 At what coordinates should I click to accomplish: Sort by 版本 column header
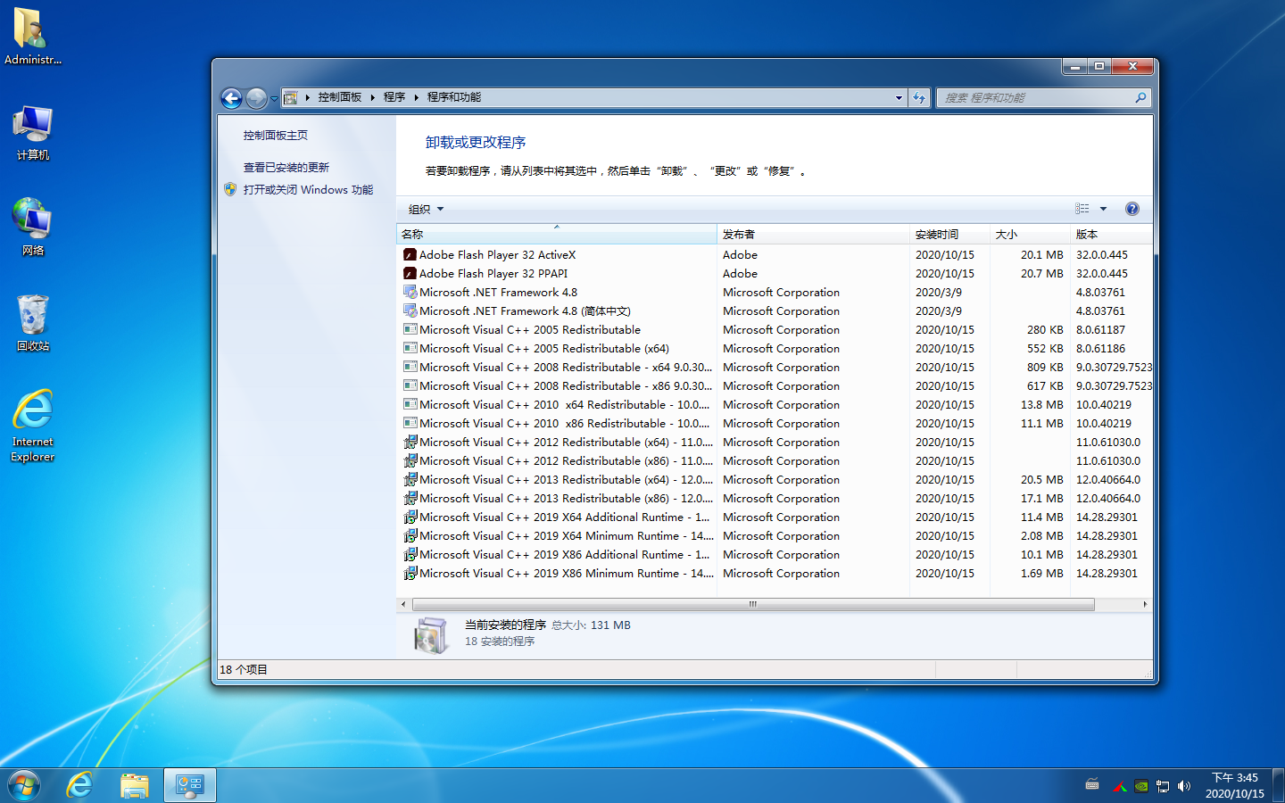pyautogui.click(x=1111, y=235)
